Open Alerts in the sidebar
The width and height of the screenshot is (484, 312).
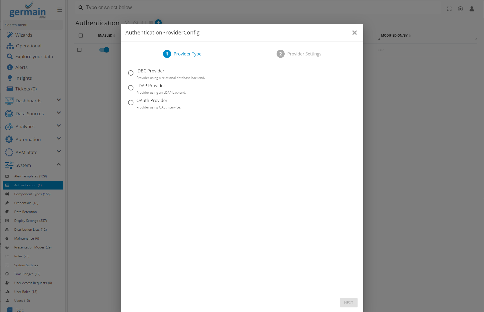coord(21,67)
